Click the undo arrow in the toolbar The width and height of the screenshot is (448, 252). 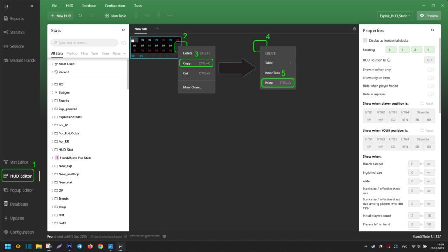(80, 16)
